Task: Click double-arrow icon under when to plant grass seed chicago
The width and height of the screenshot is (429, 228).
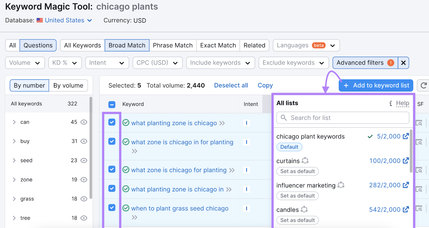Action: pyautogui.click(x=135, y=218)
